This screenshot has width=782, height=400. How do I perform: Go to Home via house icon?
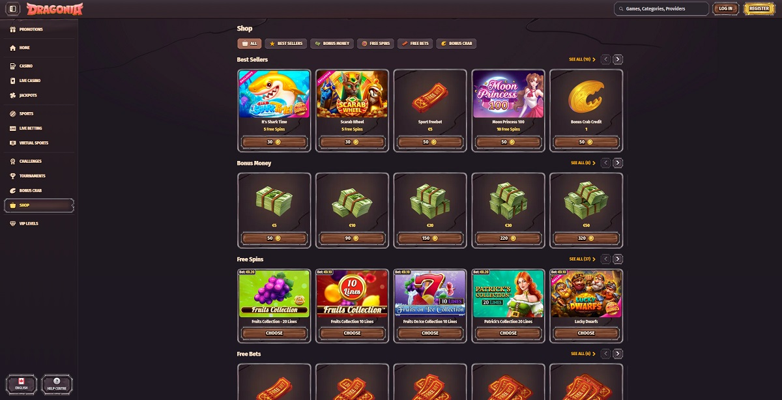pyautogui.click(x=13, y=48)
